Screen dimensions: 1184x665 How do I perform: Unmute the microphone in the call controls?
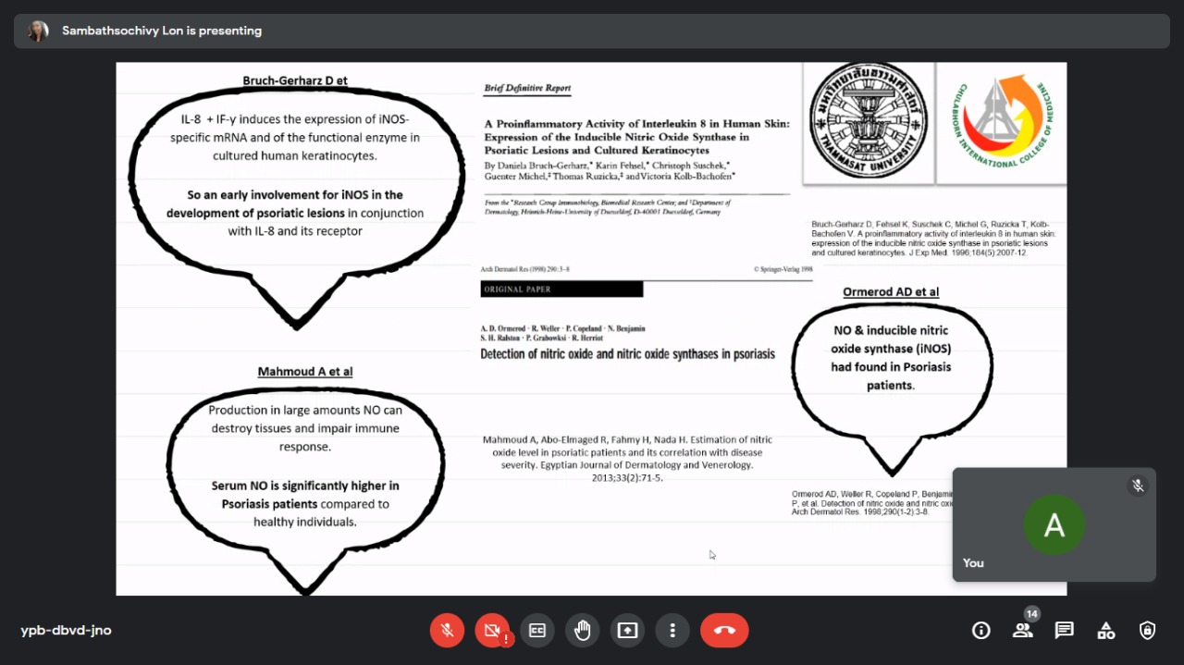click(x=447, y=631)
